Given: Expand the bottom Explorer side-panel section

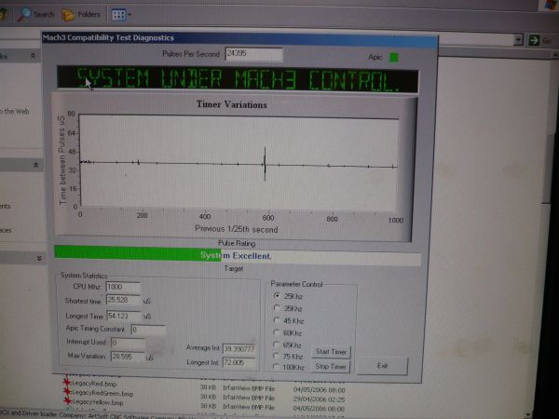Looking at the screenshot, I should pyautogui.click(x=39, y=258).
